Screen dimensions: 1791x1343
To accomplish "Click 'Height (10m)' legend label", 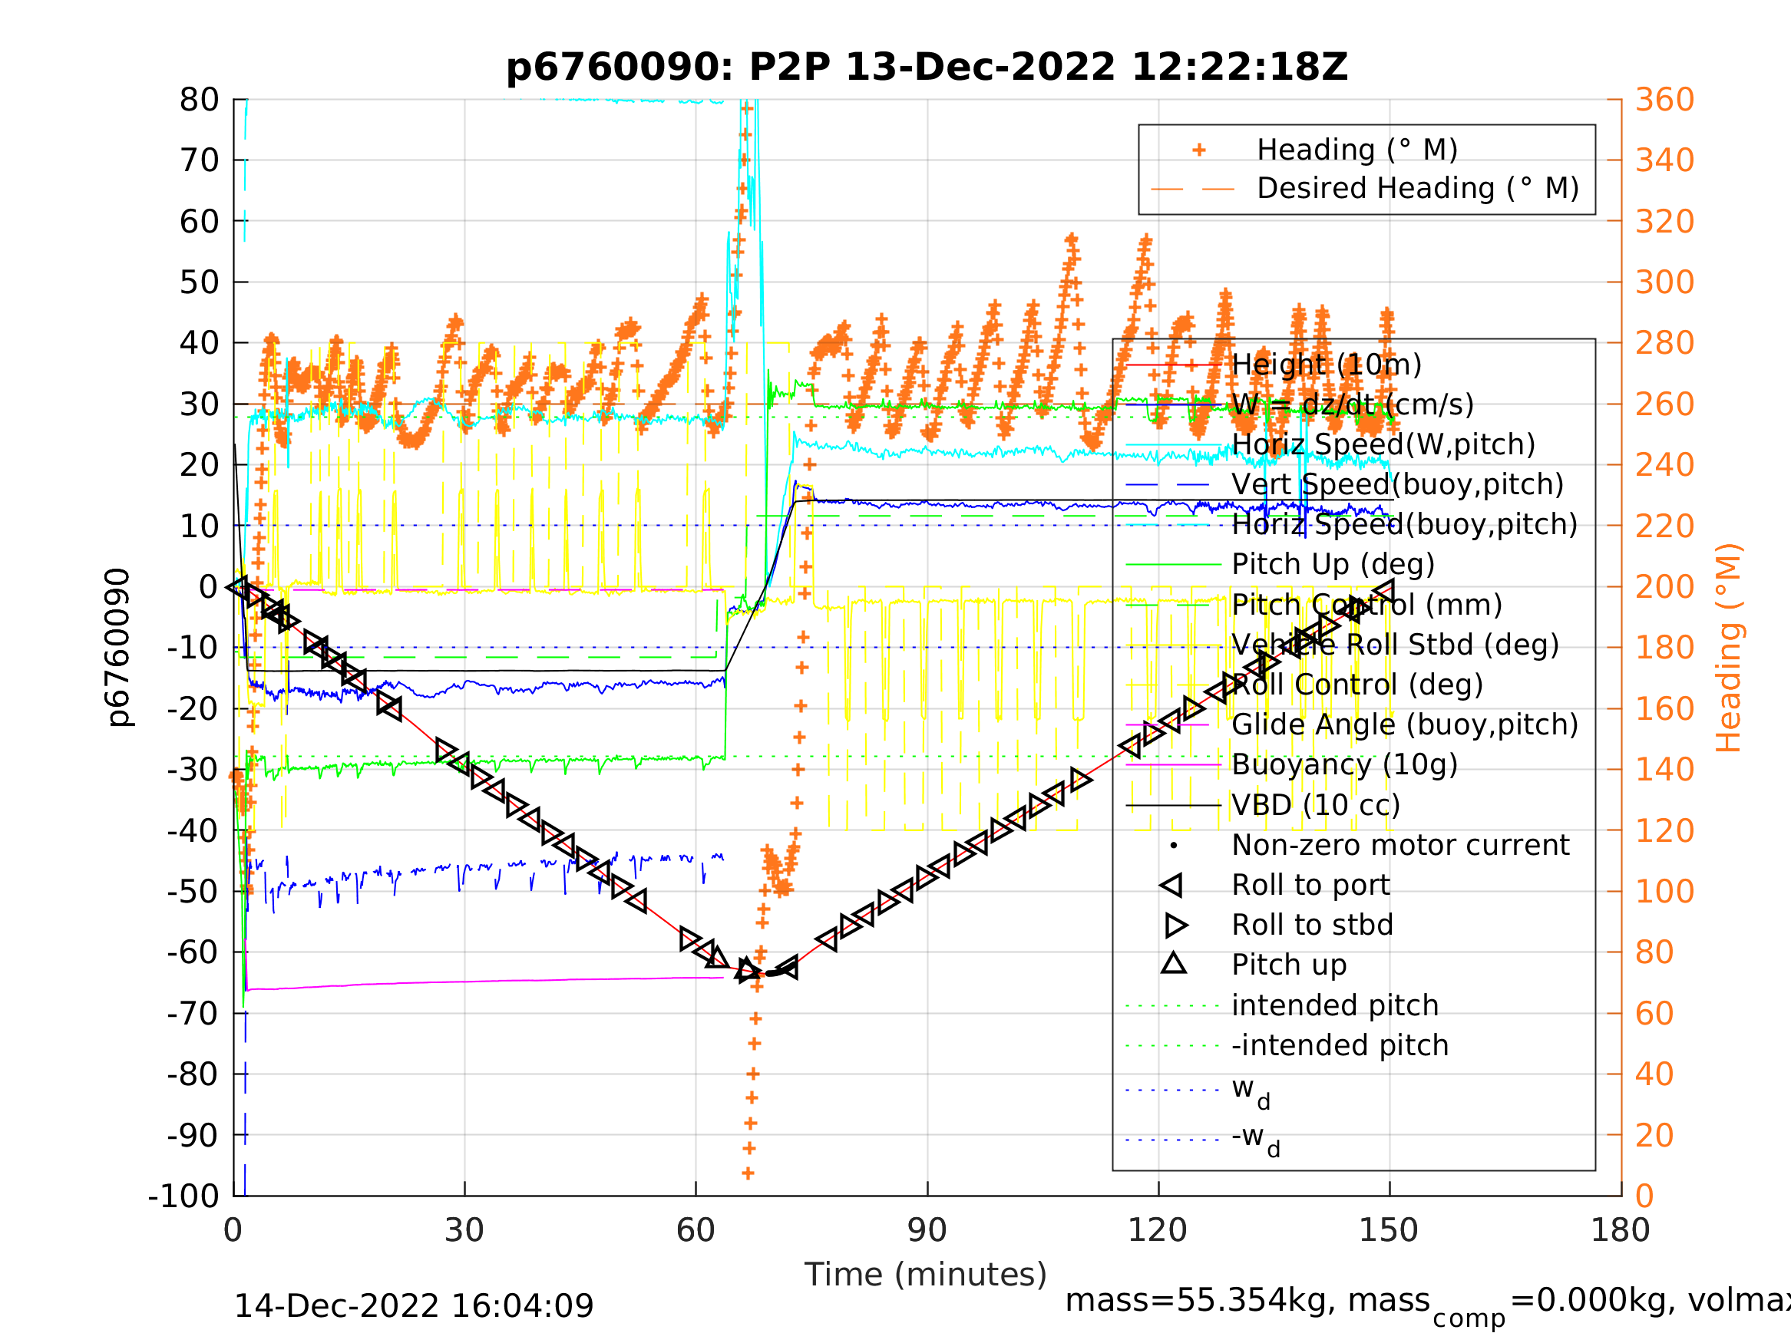I will pyautogui.click(x=1327, y=365).
